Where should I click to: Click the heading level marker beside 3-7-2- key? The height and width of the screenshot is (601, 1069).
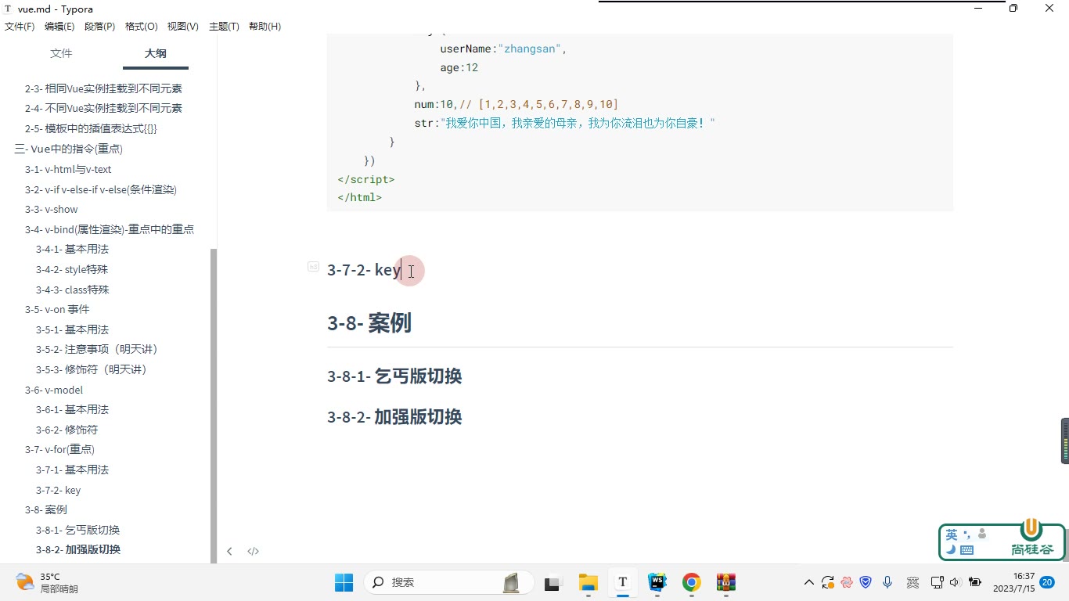pos(313,266)
